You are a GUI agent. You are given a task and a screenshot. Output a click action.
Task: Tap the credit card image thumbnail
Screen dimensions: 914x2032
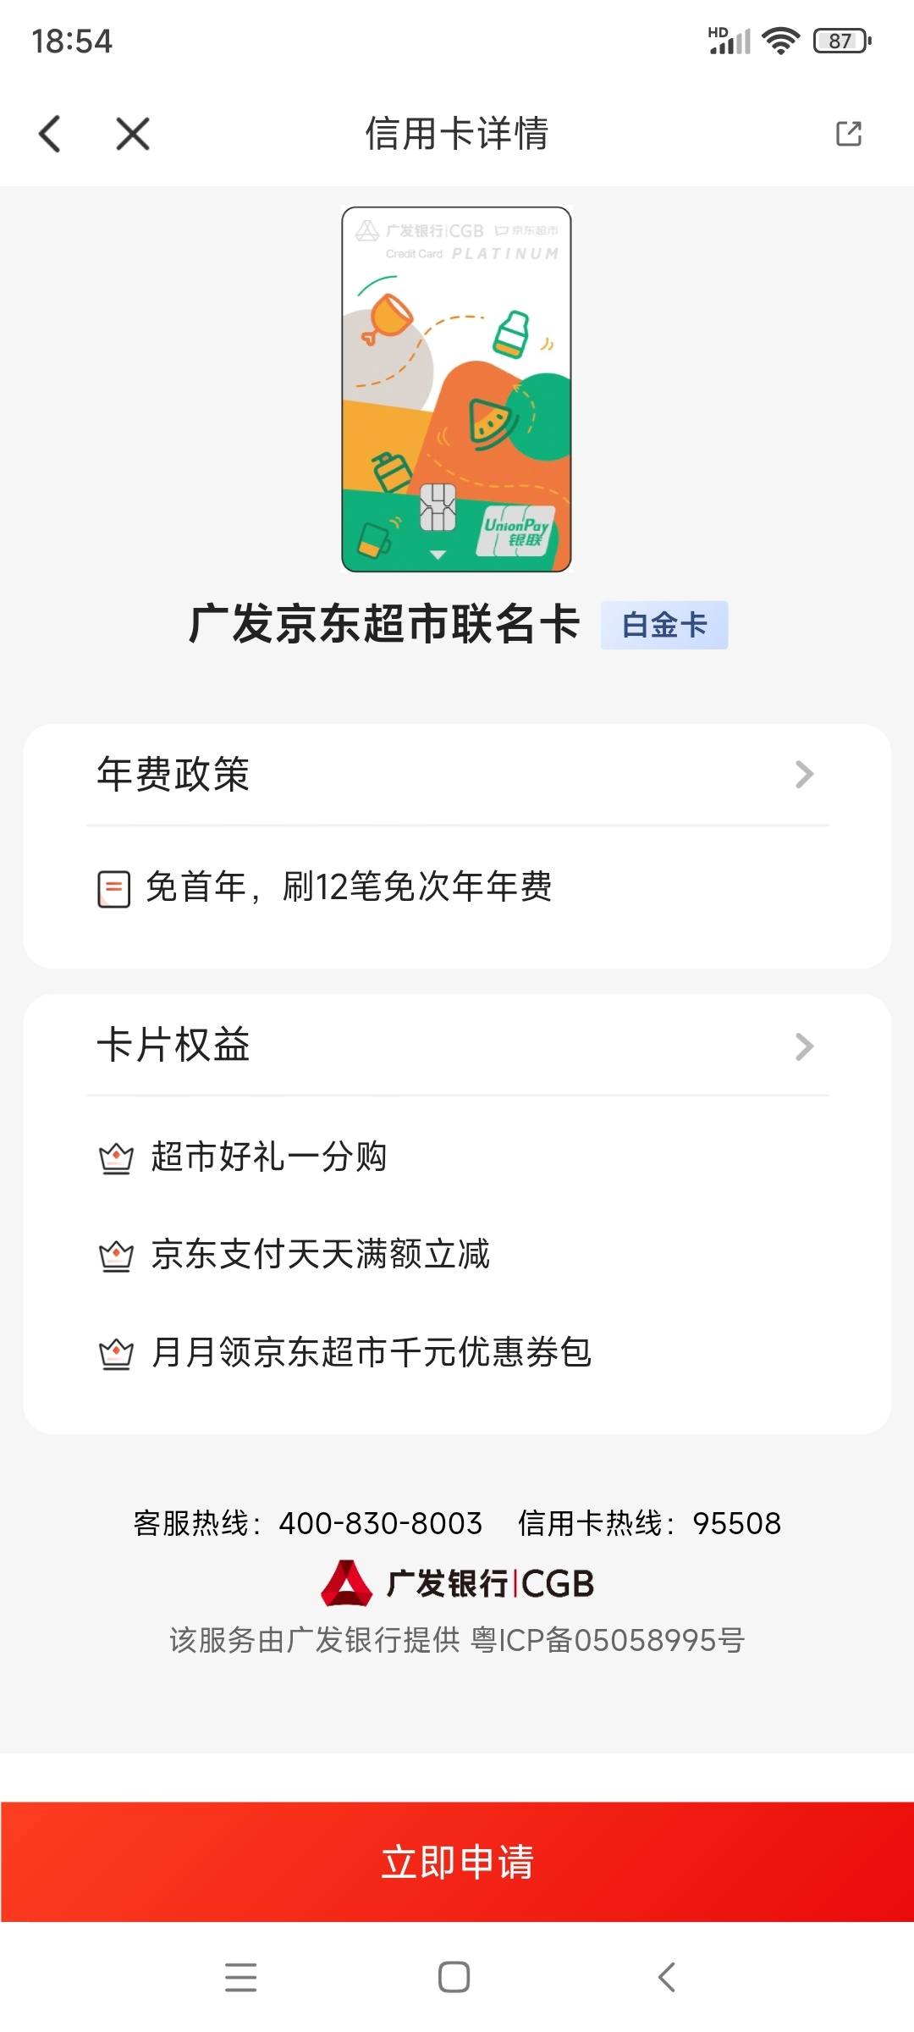[x=456, y=389]
